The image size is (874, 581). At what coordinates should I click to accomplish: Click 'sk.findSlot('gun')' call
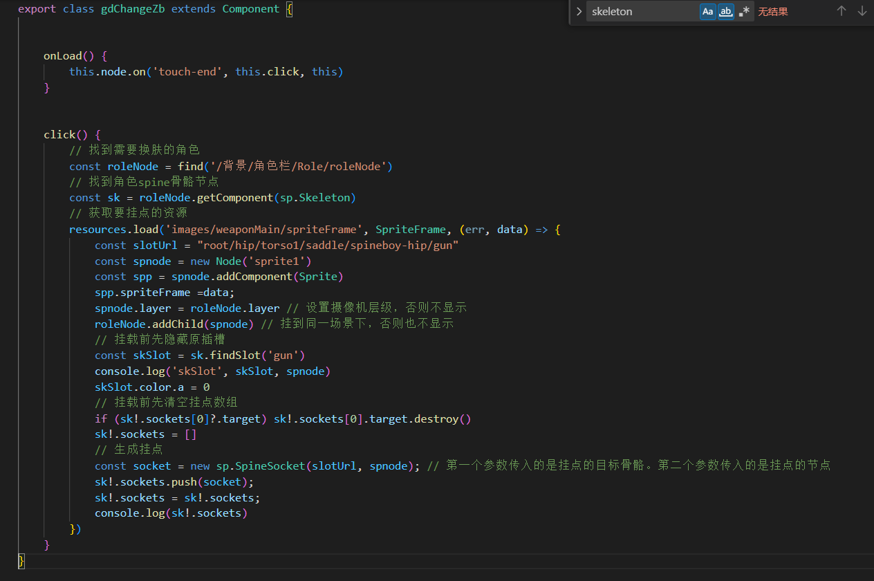[248, 356]
